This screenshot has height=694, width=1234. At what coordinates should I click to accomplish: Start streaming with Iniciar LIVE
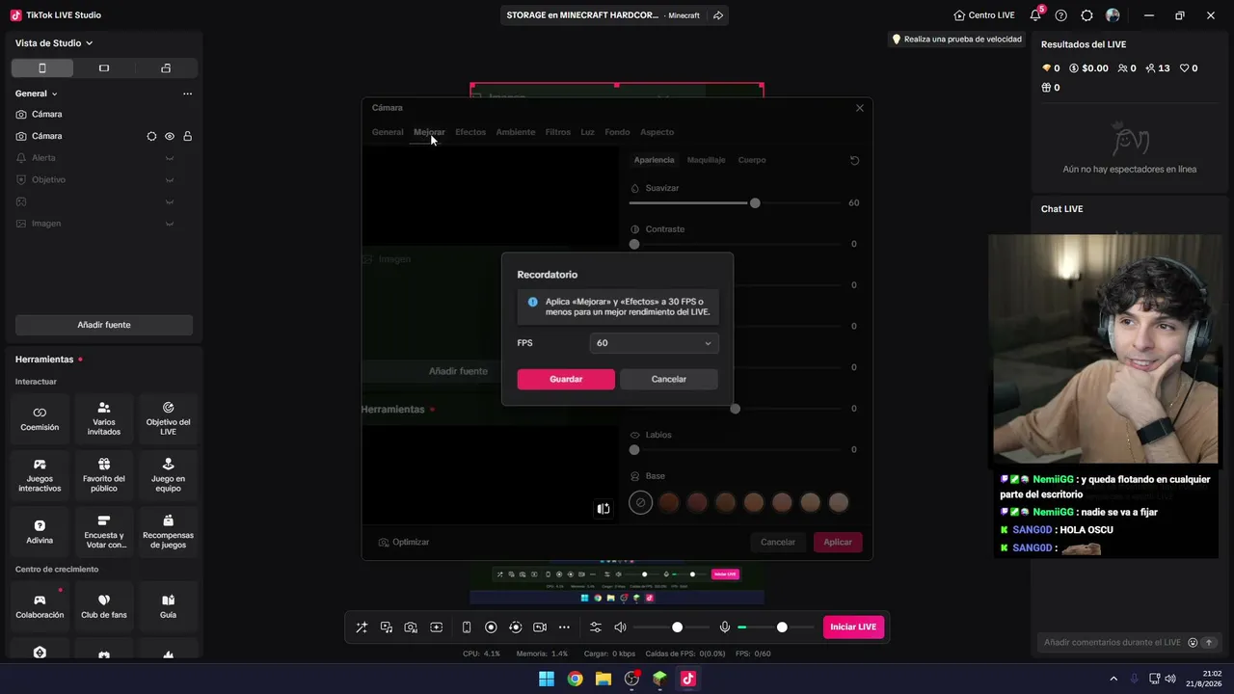point(853,627)
